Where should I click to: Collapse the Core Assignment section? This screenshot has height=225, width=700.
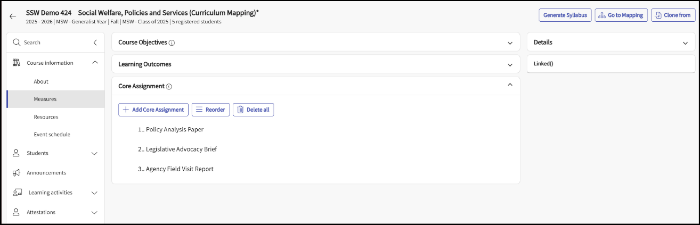coord(510,84)
